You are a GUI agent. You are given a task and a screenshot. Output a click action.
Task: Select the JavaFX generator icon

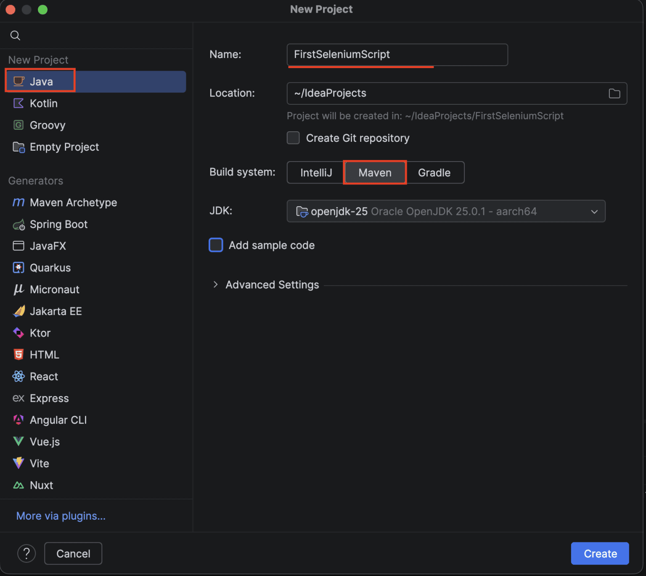click(x=19, y=246)
